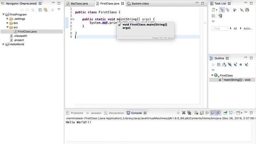256x144 pixels.
Task: Toggle Scroll Lock in Console toolbar
Action: click(x=202, y=113)
